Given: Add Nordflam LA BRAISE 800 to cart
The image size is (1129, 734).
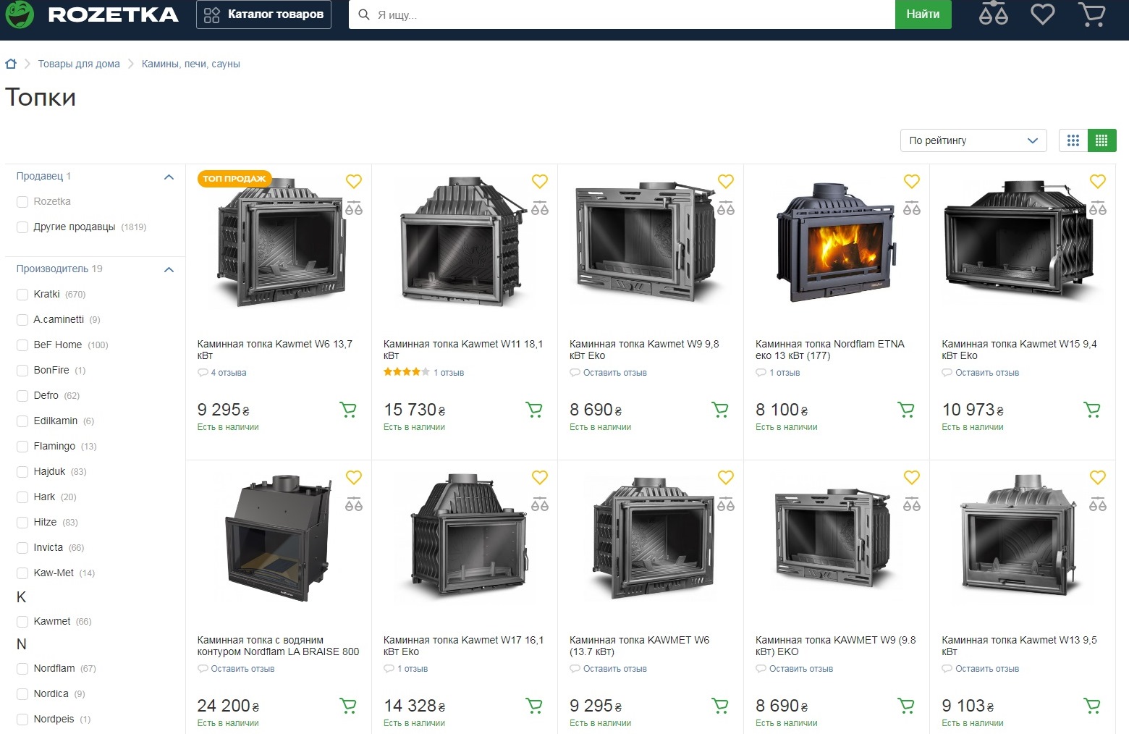Looking at the screenshot, I should (348, 706).
